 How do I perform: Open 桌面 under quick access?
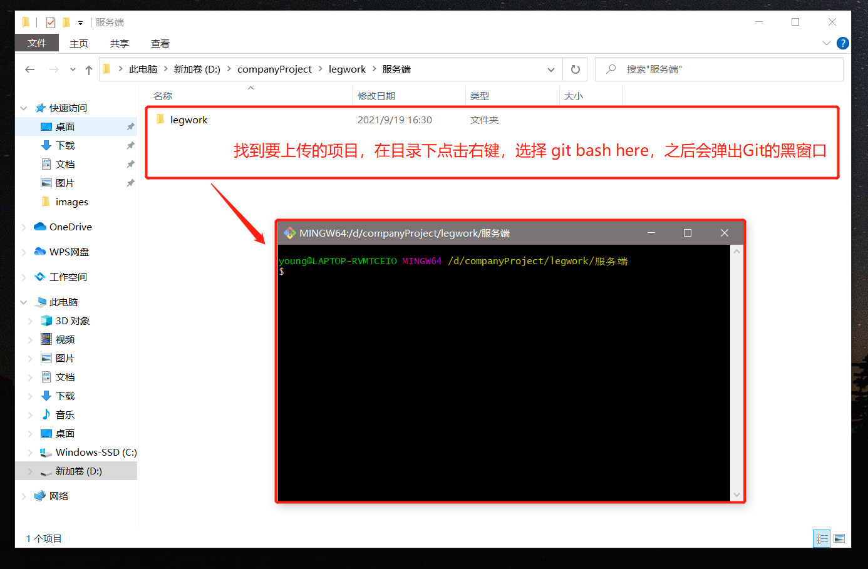click(65, 127)
